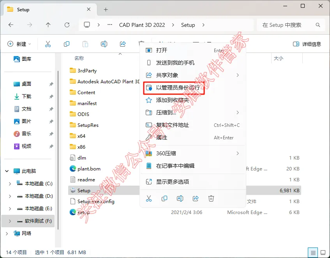Click the toolbar Share icon

(123, 44)
